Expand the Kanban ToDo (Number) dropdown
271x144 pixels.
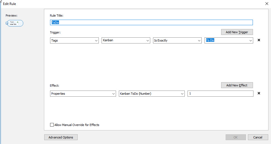152,94
